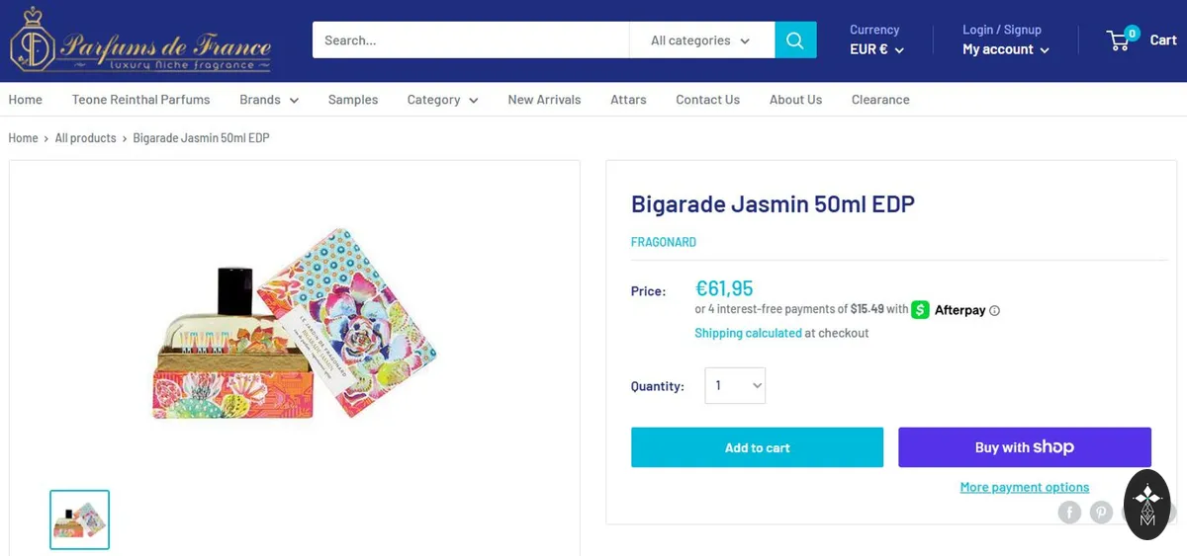The width and height of the screenshot is (1187, 556).
Task: Click the magnifying glass search button
Action: click(x=795, y=40)
